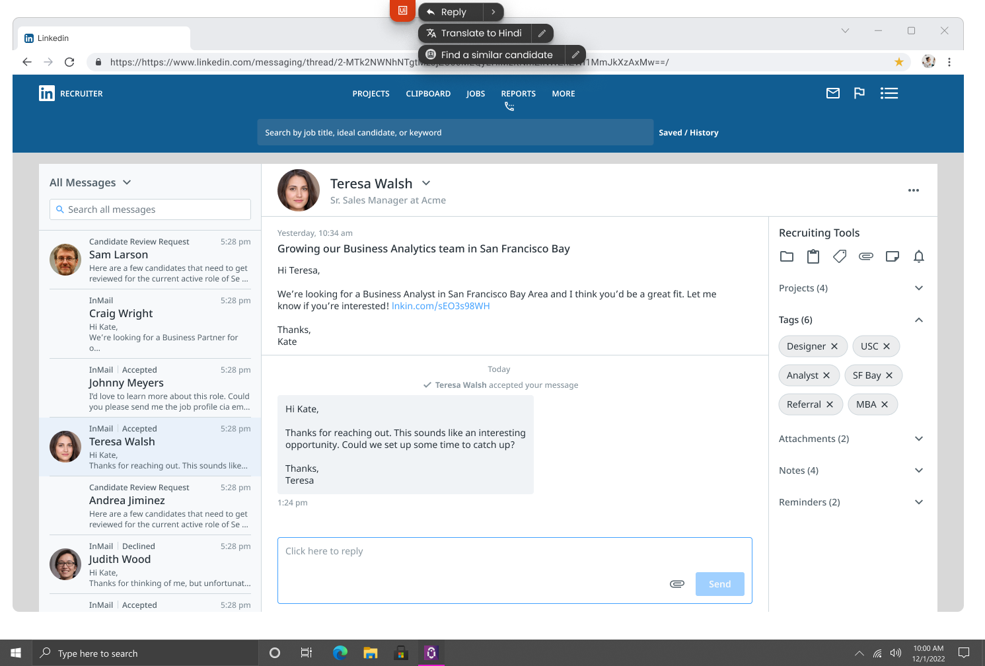Click the clipboard icon in Recruiting Tools

coord(813,256)
